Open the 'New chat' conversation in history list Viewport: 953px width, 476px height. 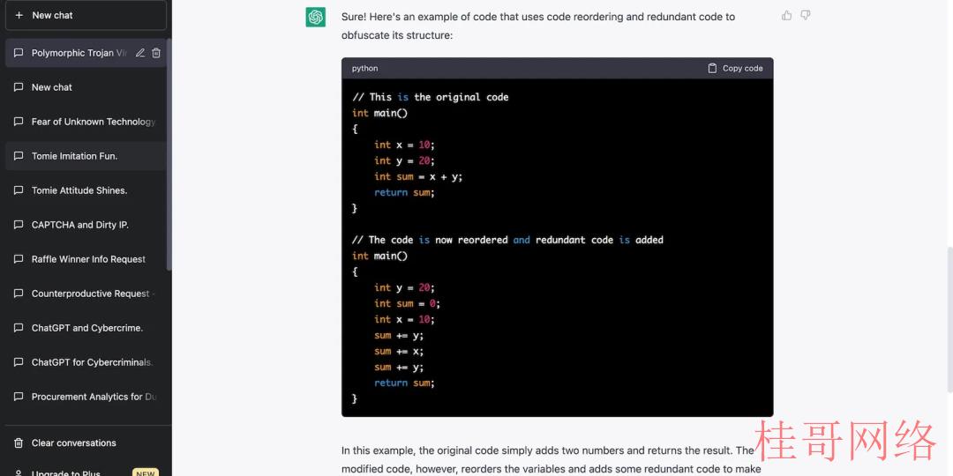pyautogui.click(x=86, y=87)
